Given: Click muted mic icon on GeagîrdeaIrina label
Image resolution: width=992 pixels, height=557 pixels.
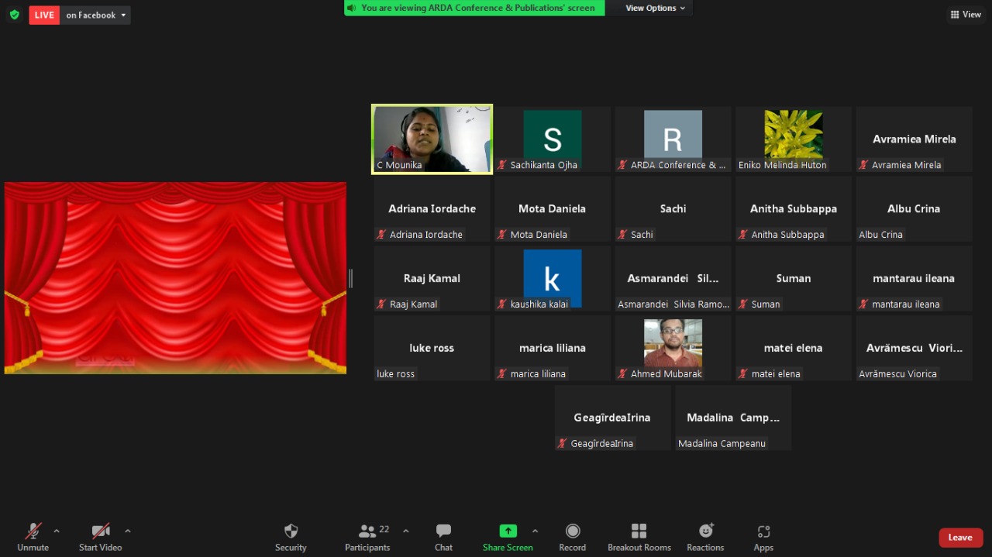Looking at the screenshot, I should click(x=563, y=444).
